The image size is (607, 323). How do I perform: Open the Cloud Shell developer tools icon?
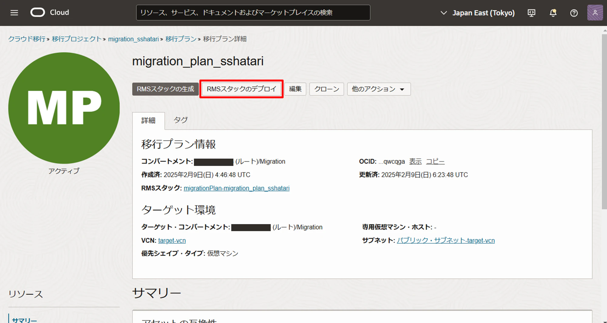pyautogui.click(x=531, y=13)
